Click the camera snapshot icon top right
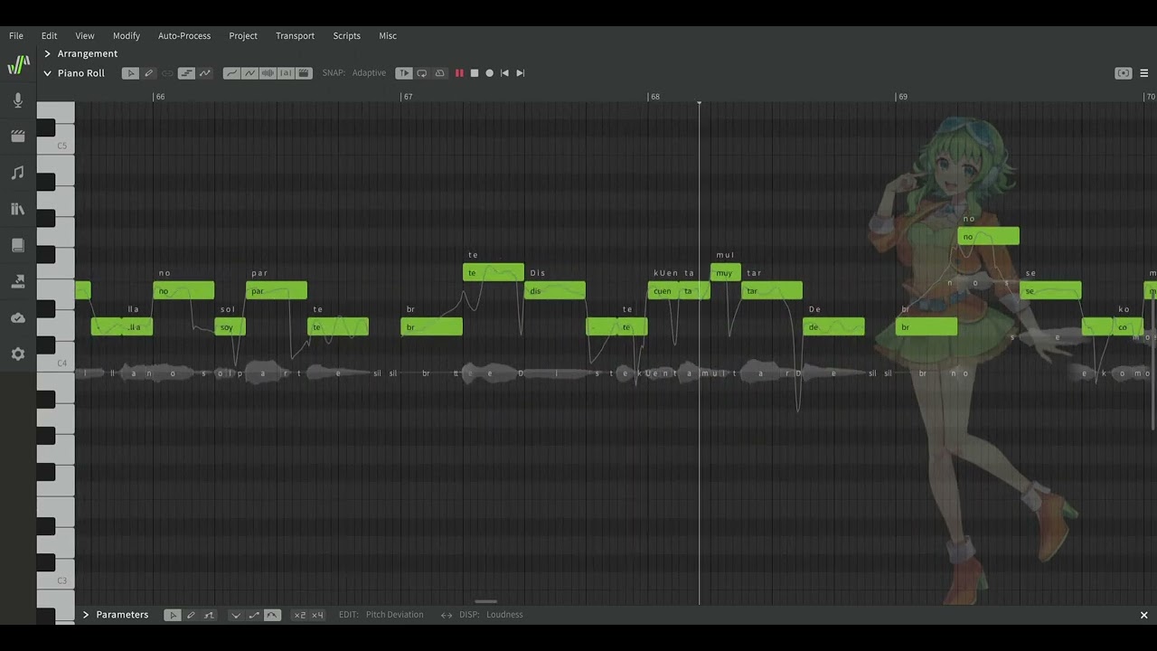The width and height of the screenshot is (1157, 651). point(1124,73)
